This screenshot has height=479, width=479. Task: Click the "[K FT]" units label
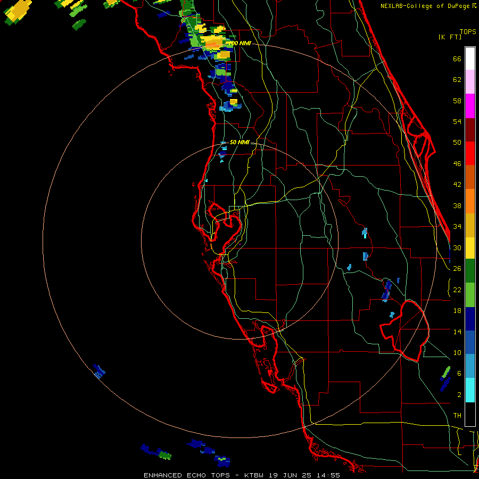(450, 37)
